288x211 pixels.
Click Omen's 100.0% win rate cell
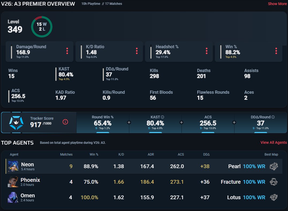point(89,197)
